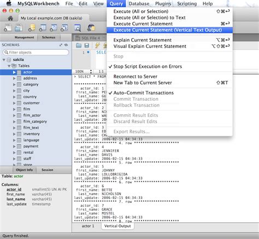Image resolution: width=259 pixels, height=239 pixels.
Task: Select the language table row
Action: 36,140
